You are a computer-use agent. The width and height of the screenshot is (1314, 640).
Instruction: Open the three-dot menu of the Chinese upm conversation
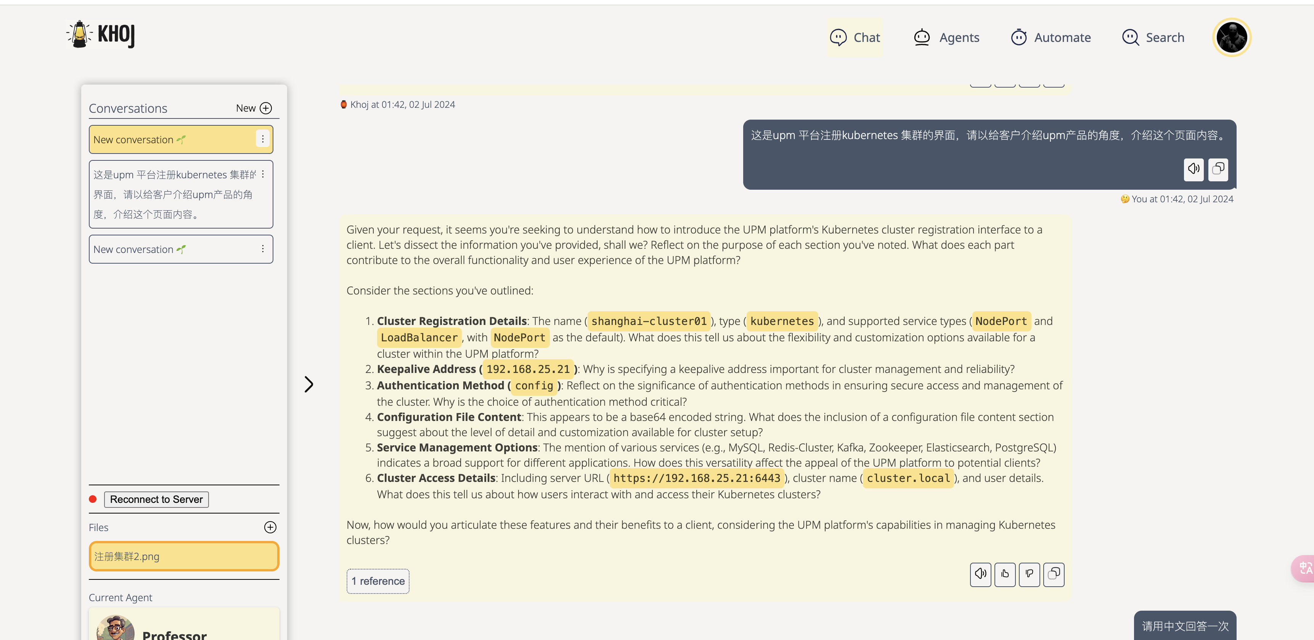263,174
